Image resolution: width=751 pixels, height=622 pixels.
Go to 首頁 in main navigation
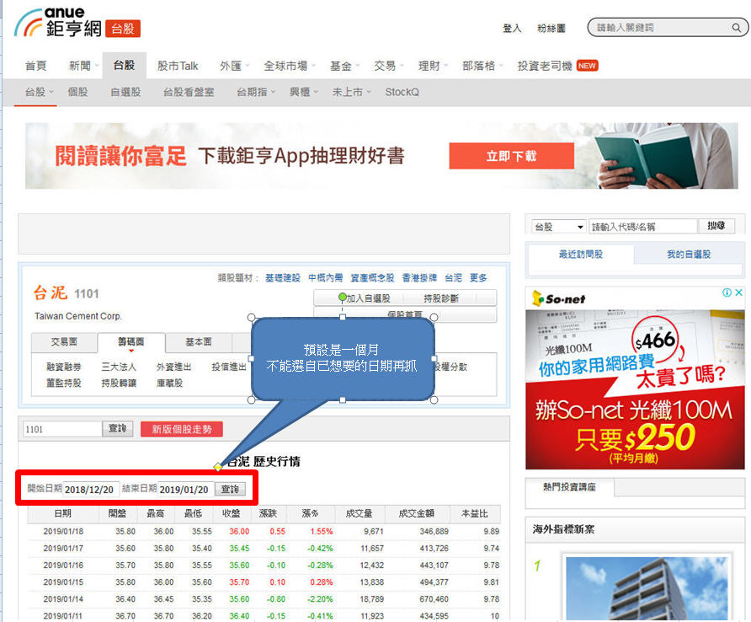coord(36,66)
